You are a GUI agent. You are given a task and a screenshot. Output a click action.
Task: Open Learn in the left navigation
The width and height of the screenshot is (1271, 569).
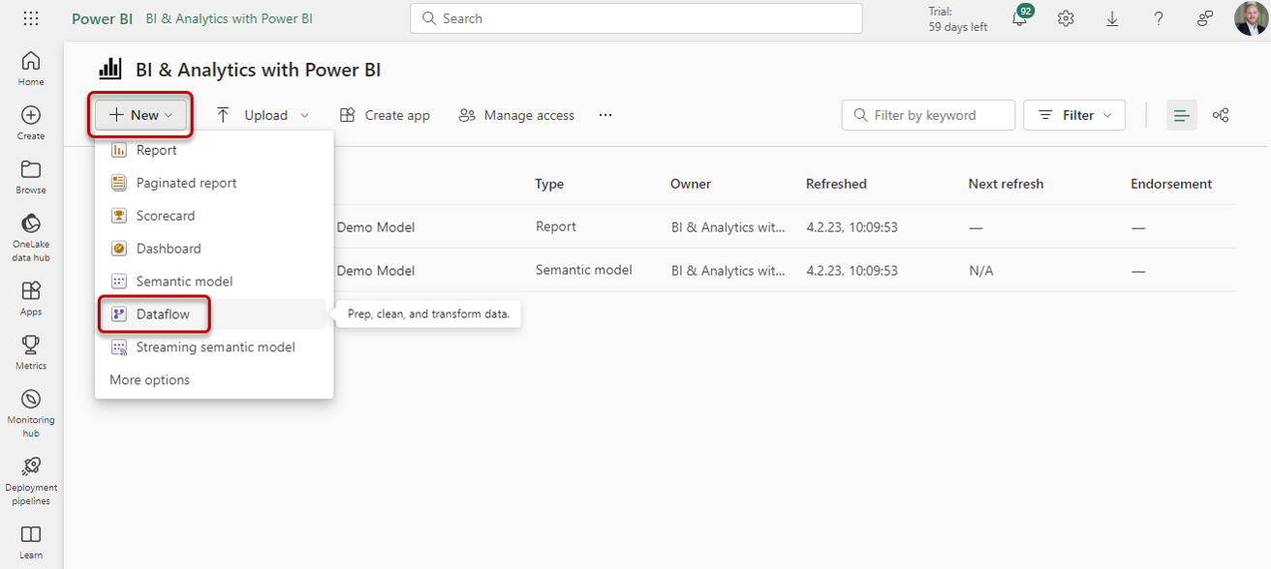click(x=31, y=542)
